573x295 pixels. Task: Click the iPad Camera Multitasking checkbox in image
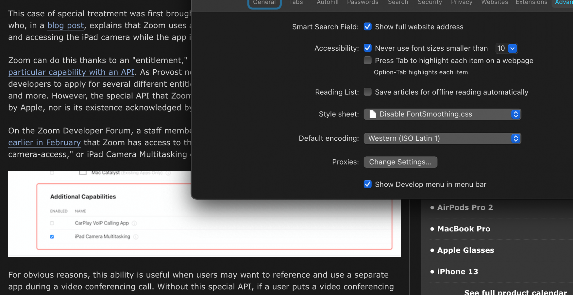pyautogui.click(x=52, y=237)
